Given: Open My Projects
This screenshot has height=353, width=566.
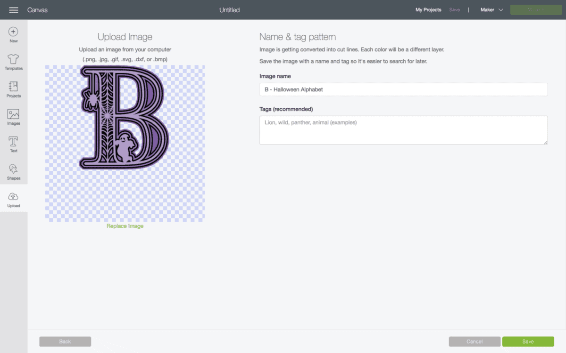Looking at the screenshot, I should (x=428, y=10).
